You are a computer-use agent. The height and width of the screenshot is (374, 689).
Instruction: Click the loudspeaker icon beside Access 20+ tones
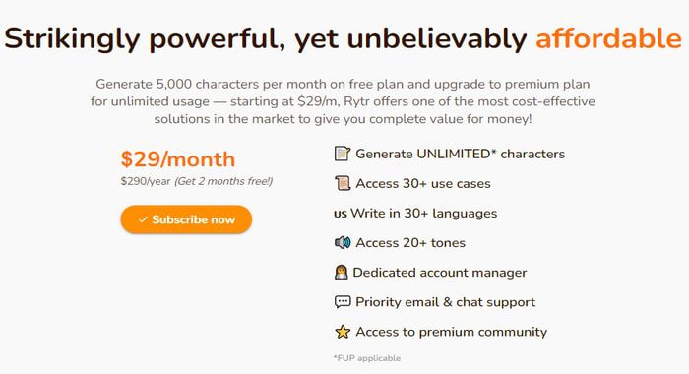pyautogui.click(x=343, y=242)
